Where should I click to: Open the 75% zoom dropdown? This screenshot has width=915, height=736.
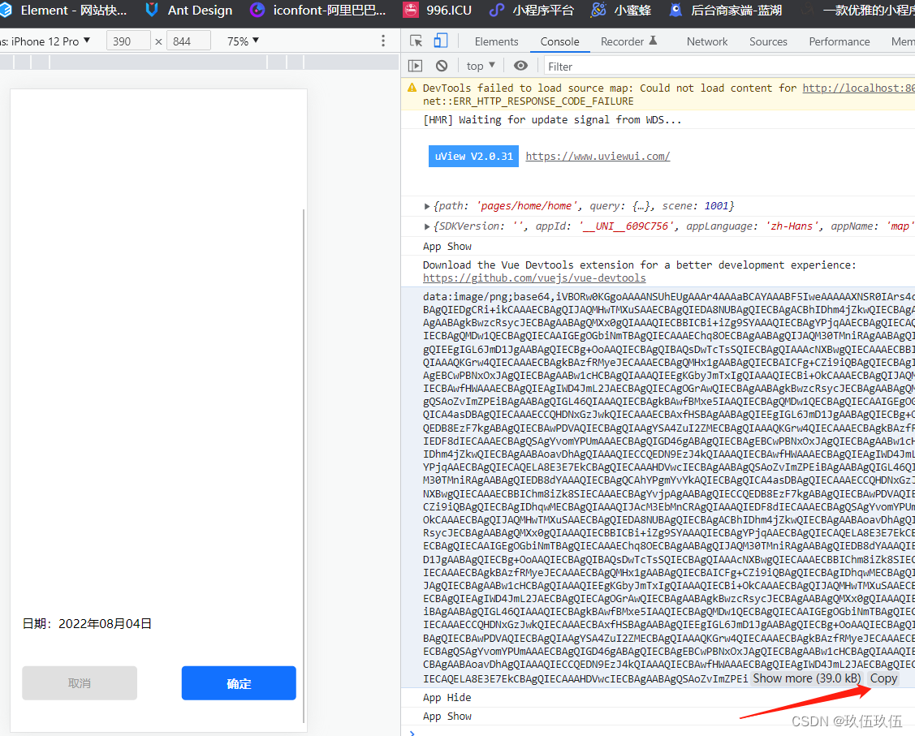pyautogui.click(x=244, y=41)
